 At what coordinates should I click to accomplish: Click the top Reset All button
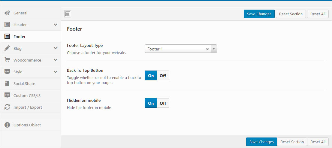(x=318, y=14)
